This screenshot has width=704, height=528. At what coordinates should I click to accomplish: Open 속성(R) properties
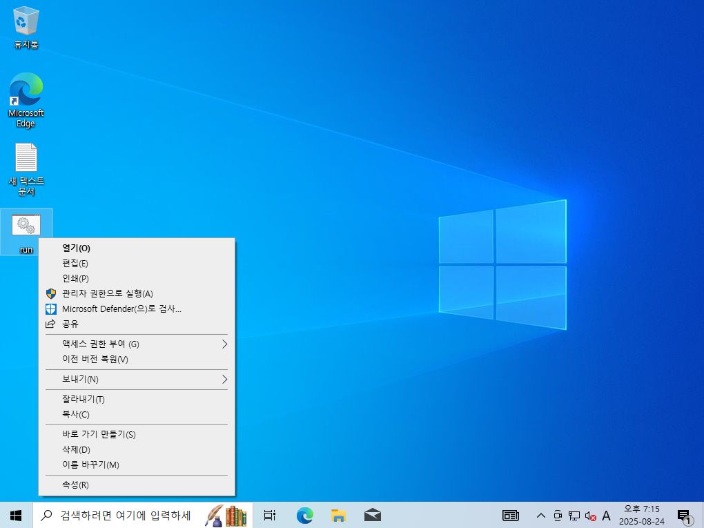point(137,485)
